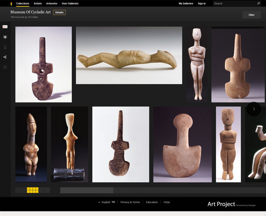Open the Education footer link
Image resolution: width=266 pixels, height=216 pixels.
click(x=152, y=202)
